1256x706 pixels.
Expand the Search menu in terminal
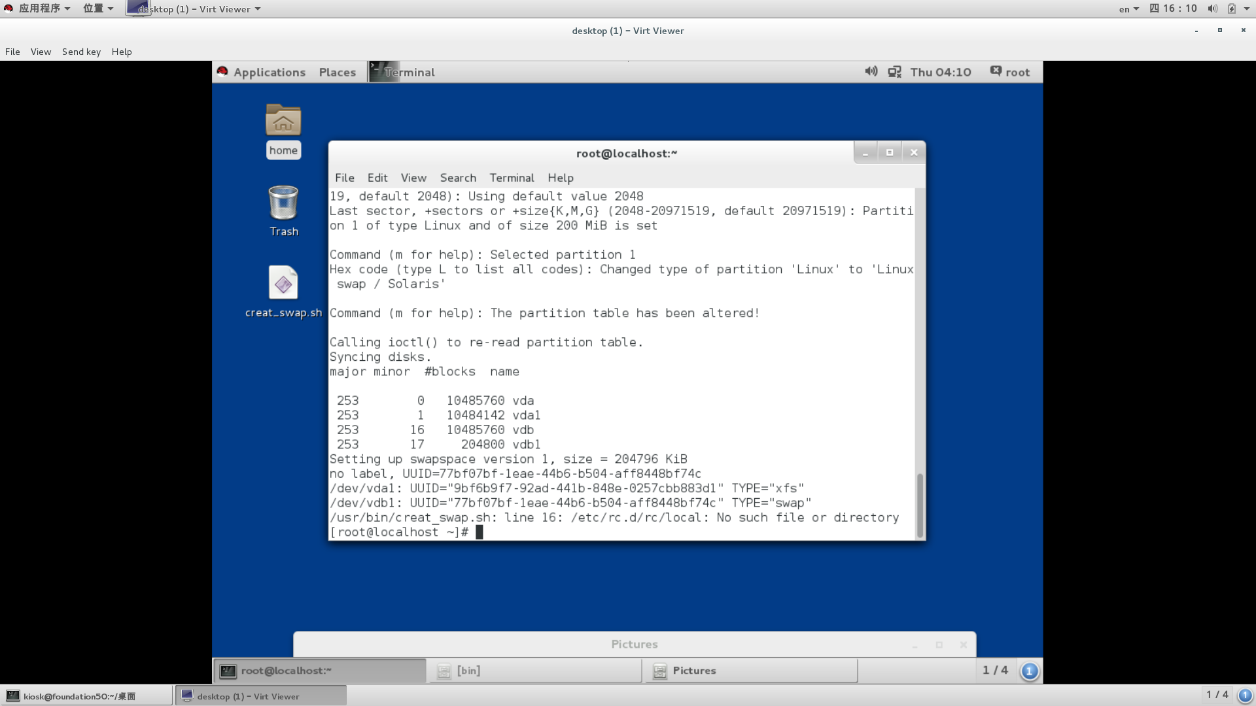coord(457,178)
